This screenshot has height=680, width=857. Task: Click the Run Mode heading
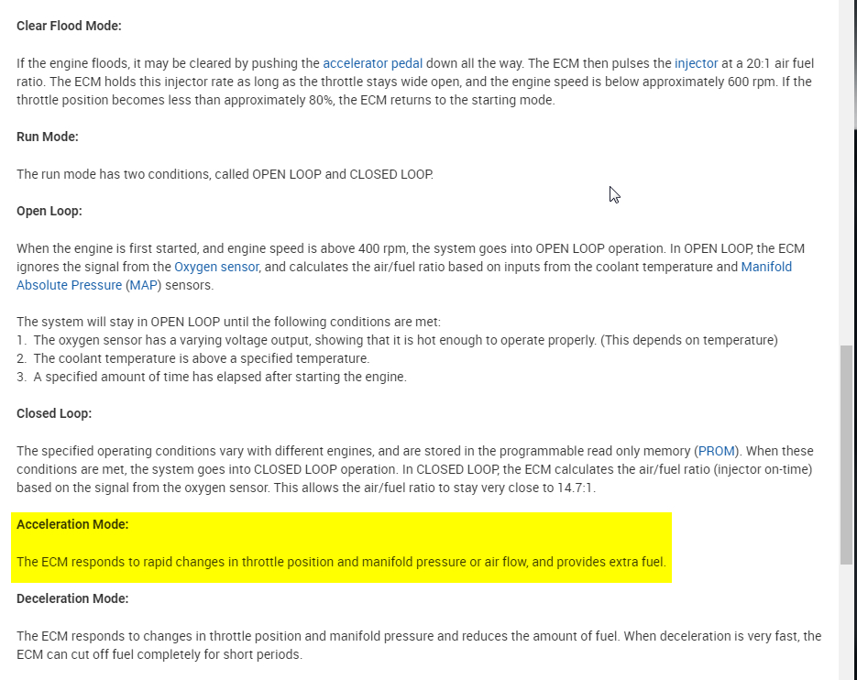(48, 137)
